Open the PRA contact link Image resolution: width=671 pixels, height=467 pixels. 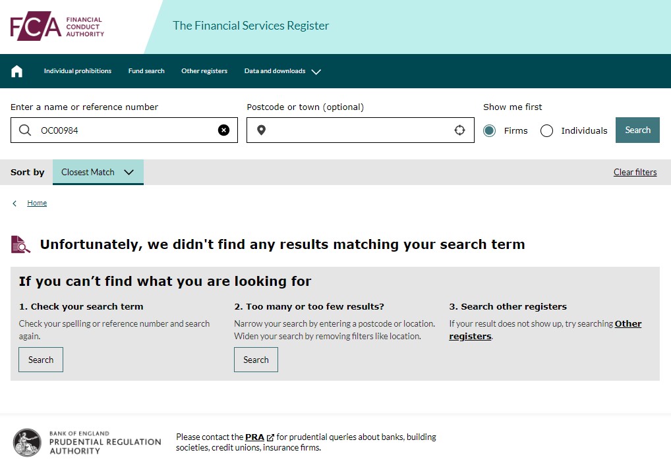click(254, 437)
